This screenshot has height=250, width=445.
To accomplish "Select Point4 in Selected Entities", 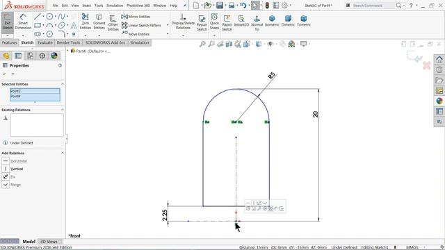I will (35, 97).
